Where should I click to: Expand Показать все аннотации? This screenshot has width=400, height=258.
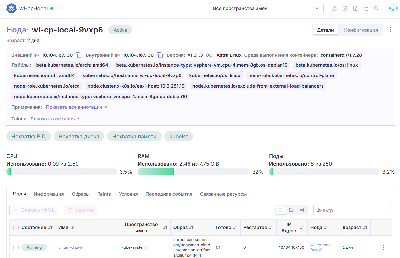[77, 107]
